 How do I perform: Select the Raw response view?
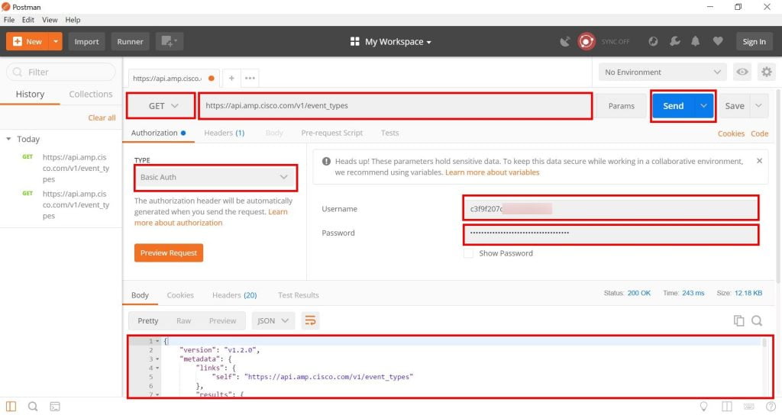point(183,321)
